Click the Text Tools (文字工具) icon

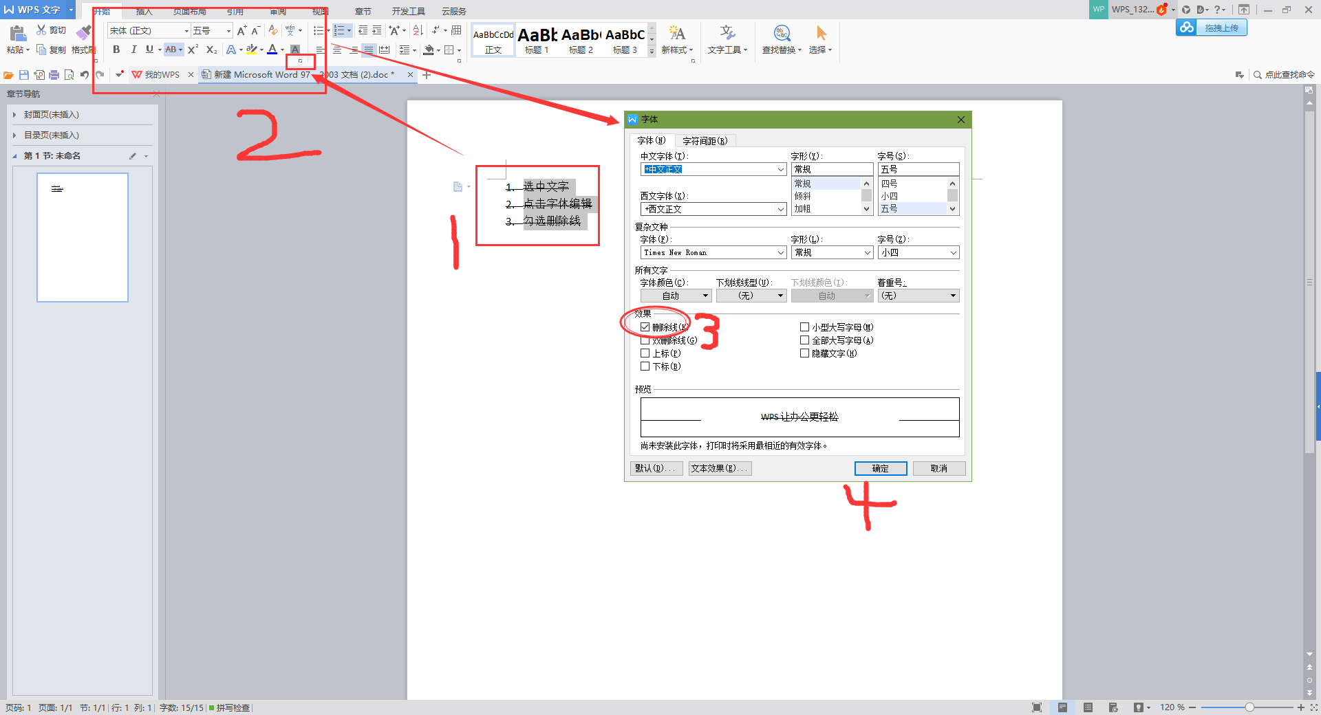click(x=728, y=33)
